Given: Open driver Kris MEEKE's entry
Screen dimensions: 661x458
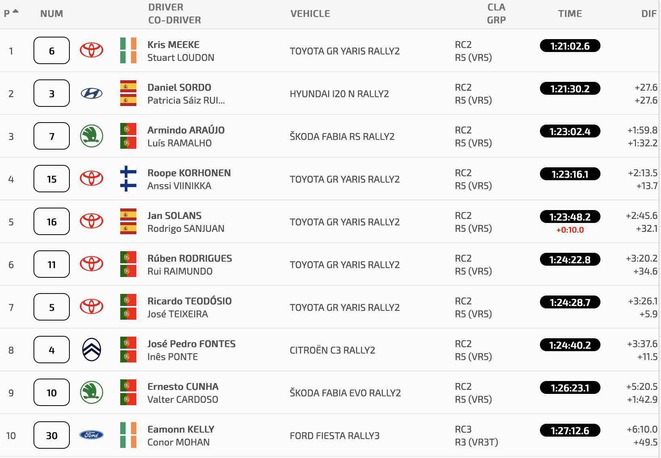Looking at the screenshot, I should (x=174, y=44).
